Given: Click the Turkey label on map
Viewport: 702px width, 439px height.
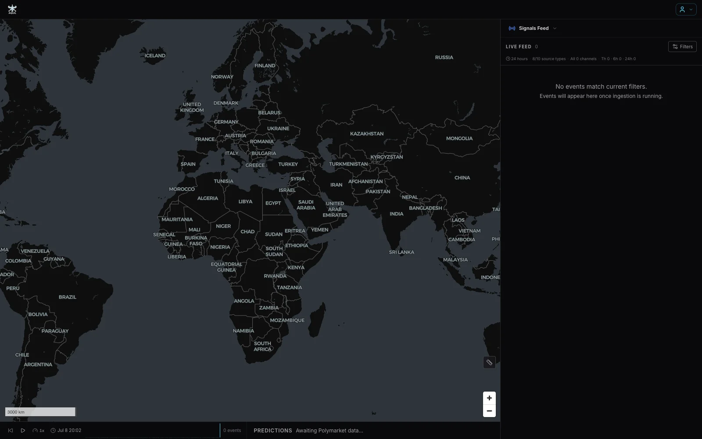Looking at the screenshot, I should click(x=288, y=164).
